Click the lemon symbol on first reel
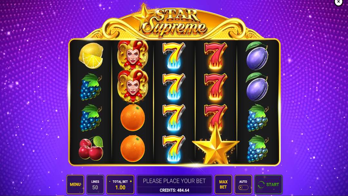 tap(91, 56)
